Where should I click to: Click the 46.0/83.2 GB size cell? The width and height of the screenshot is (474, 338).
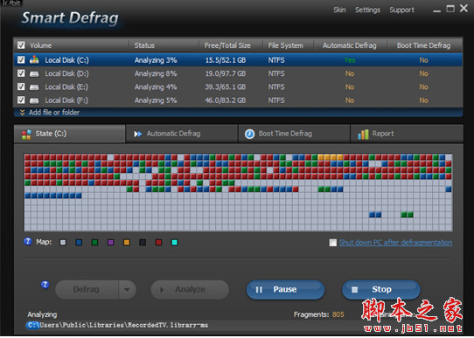click(x=226, y=100)
